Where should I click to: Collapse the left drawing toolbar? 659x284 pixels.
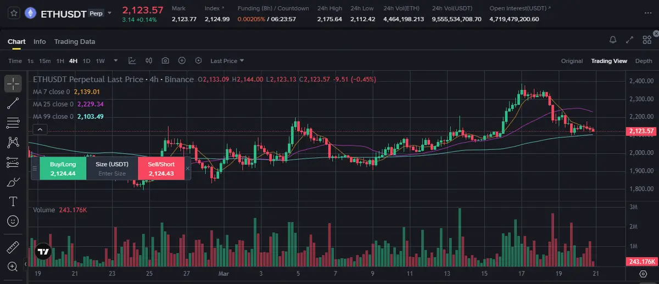click(x=25, y=265)
